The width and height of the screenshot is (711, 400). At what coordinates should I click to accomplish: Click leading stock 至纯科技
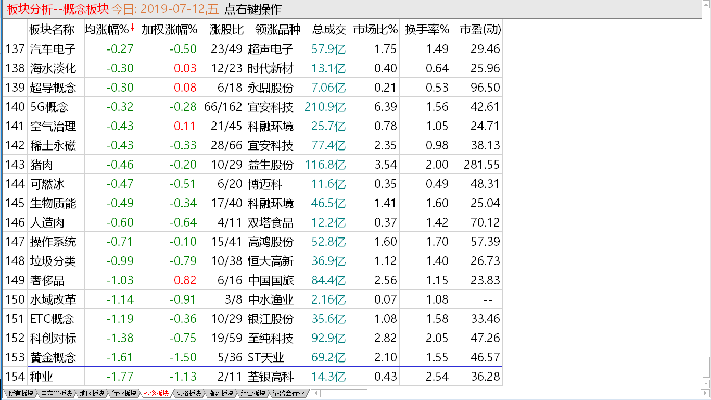(x=271, y=338)
